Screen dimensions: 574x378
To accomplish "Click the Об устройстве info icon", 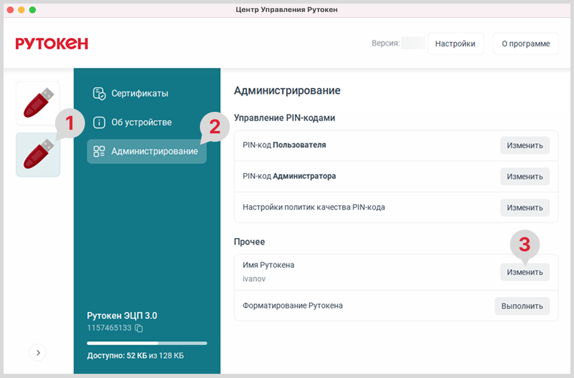I will click(x=99, y=123).
